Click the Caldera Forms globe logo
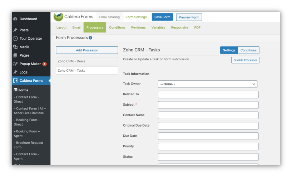 point(58,17)
